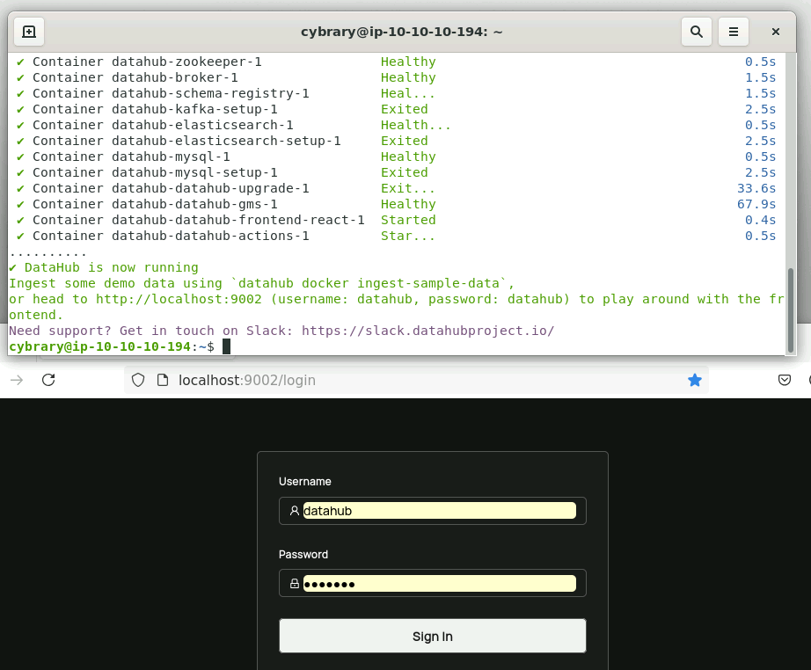811x670 pixels.
Task: Click the Password input field
Action: 438,584
